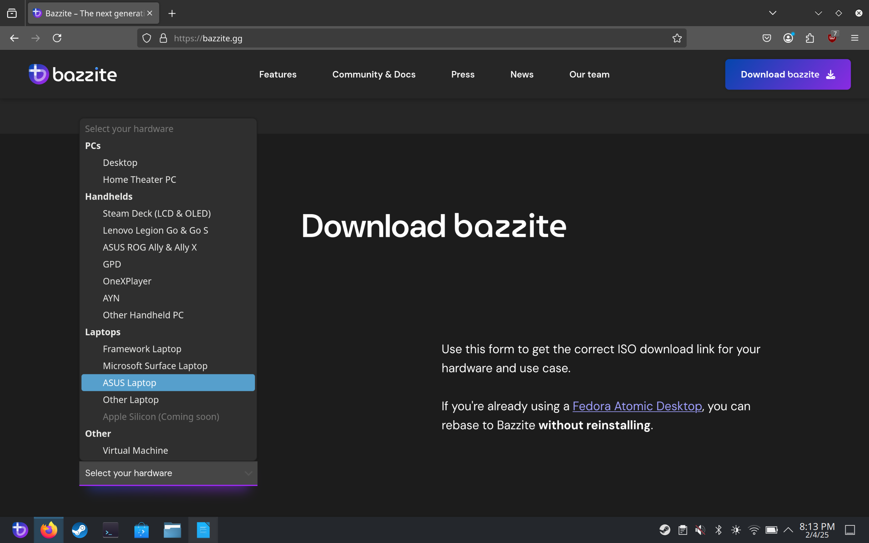Choose Steam Deck (LCD & OLED) option
Image resolution: width=869 pixels, height=543 pixels.
[168, 213]
